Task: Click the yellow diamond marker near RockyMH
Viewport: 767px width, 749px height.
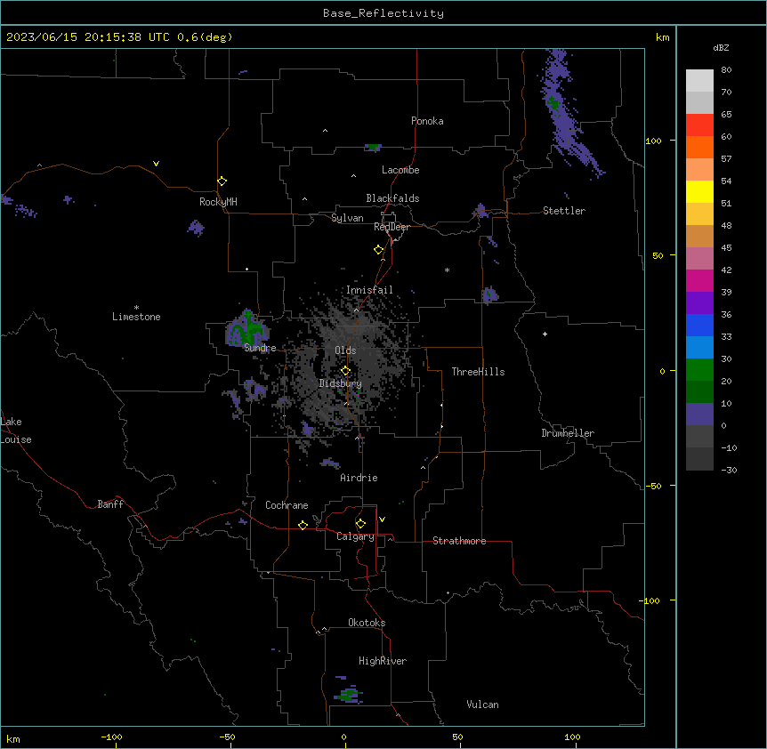Action: [x=222, y=181]
